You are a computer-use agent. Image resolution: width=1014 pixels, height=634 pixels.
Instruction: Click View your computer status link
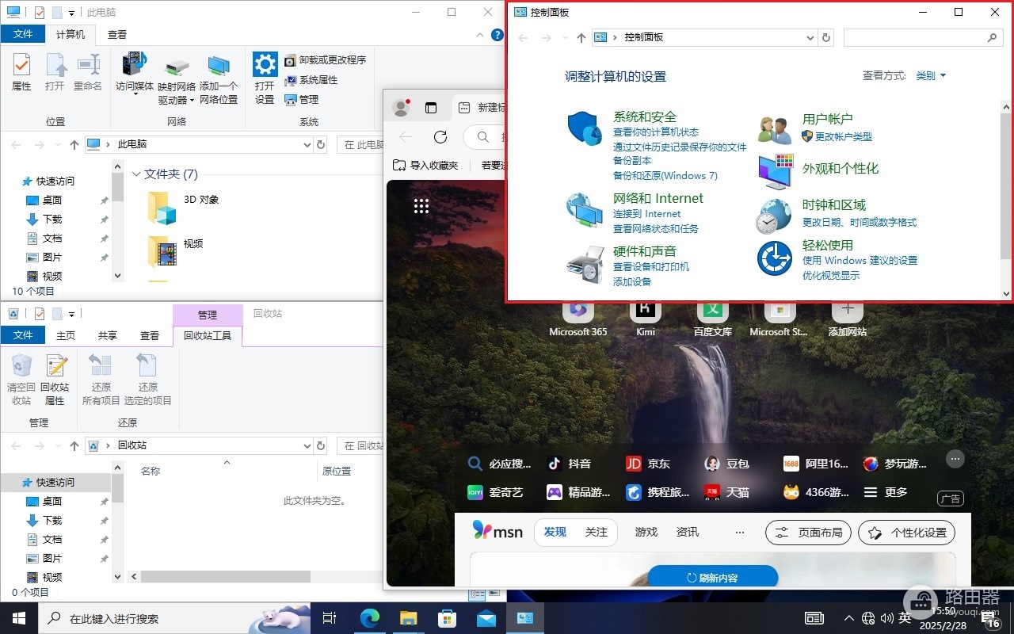click(656, 132)
